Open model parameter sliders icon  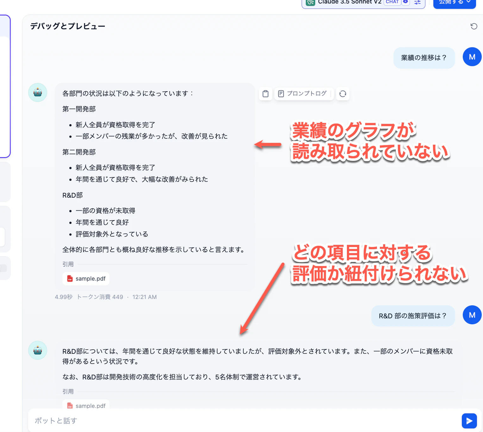click(x=417, y=2)
